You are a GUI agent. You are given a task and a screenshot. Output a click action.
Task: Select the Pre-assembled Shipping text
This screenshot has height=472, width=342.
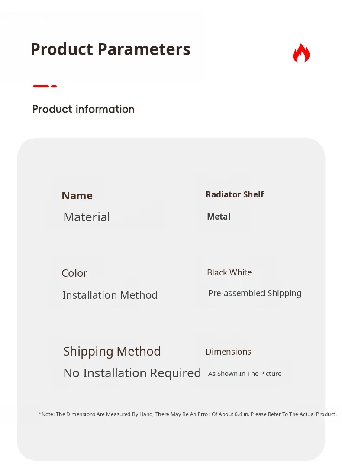tap(255, 293)
